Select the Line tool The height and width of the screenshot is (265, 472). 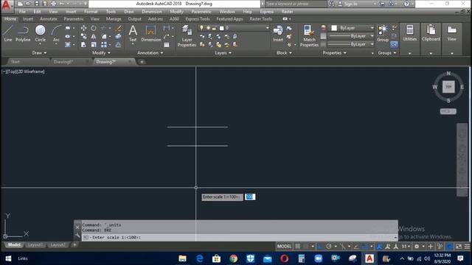pos(8,33)
